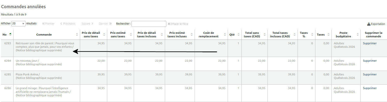Sort by Prix de détail sans taxes
Viewport: 387px width, 102px height.
click(x=93, y=35)
